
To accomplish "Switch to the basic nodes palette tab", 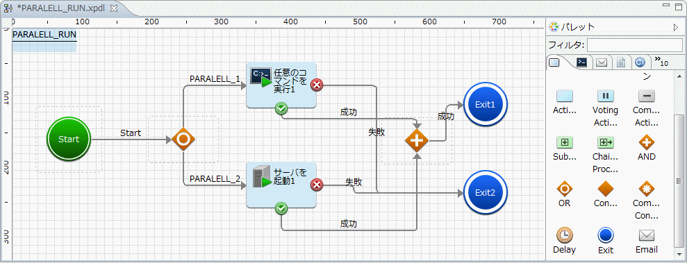I will click(x=555, y=62).
